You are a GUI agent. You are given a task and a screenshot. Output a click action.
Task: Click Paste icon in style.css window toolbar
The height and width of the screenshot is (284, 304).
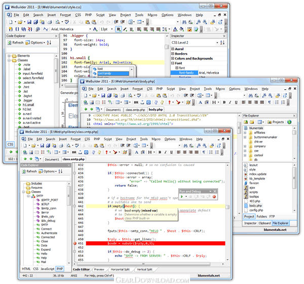[x=88, y=22]
